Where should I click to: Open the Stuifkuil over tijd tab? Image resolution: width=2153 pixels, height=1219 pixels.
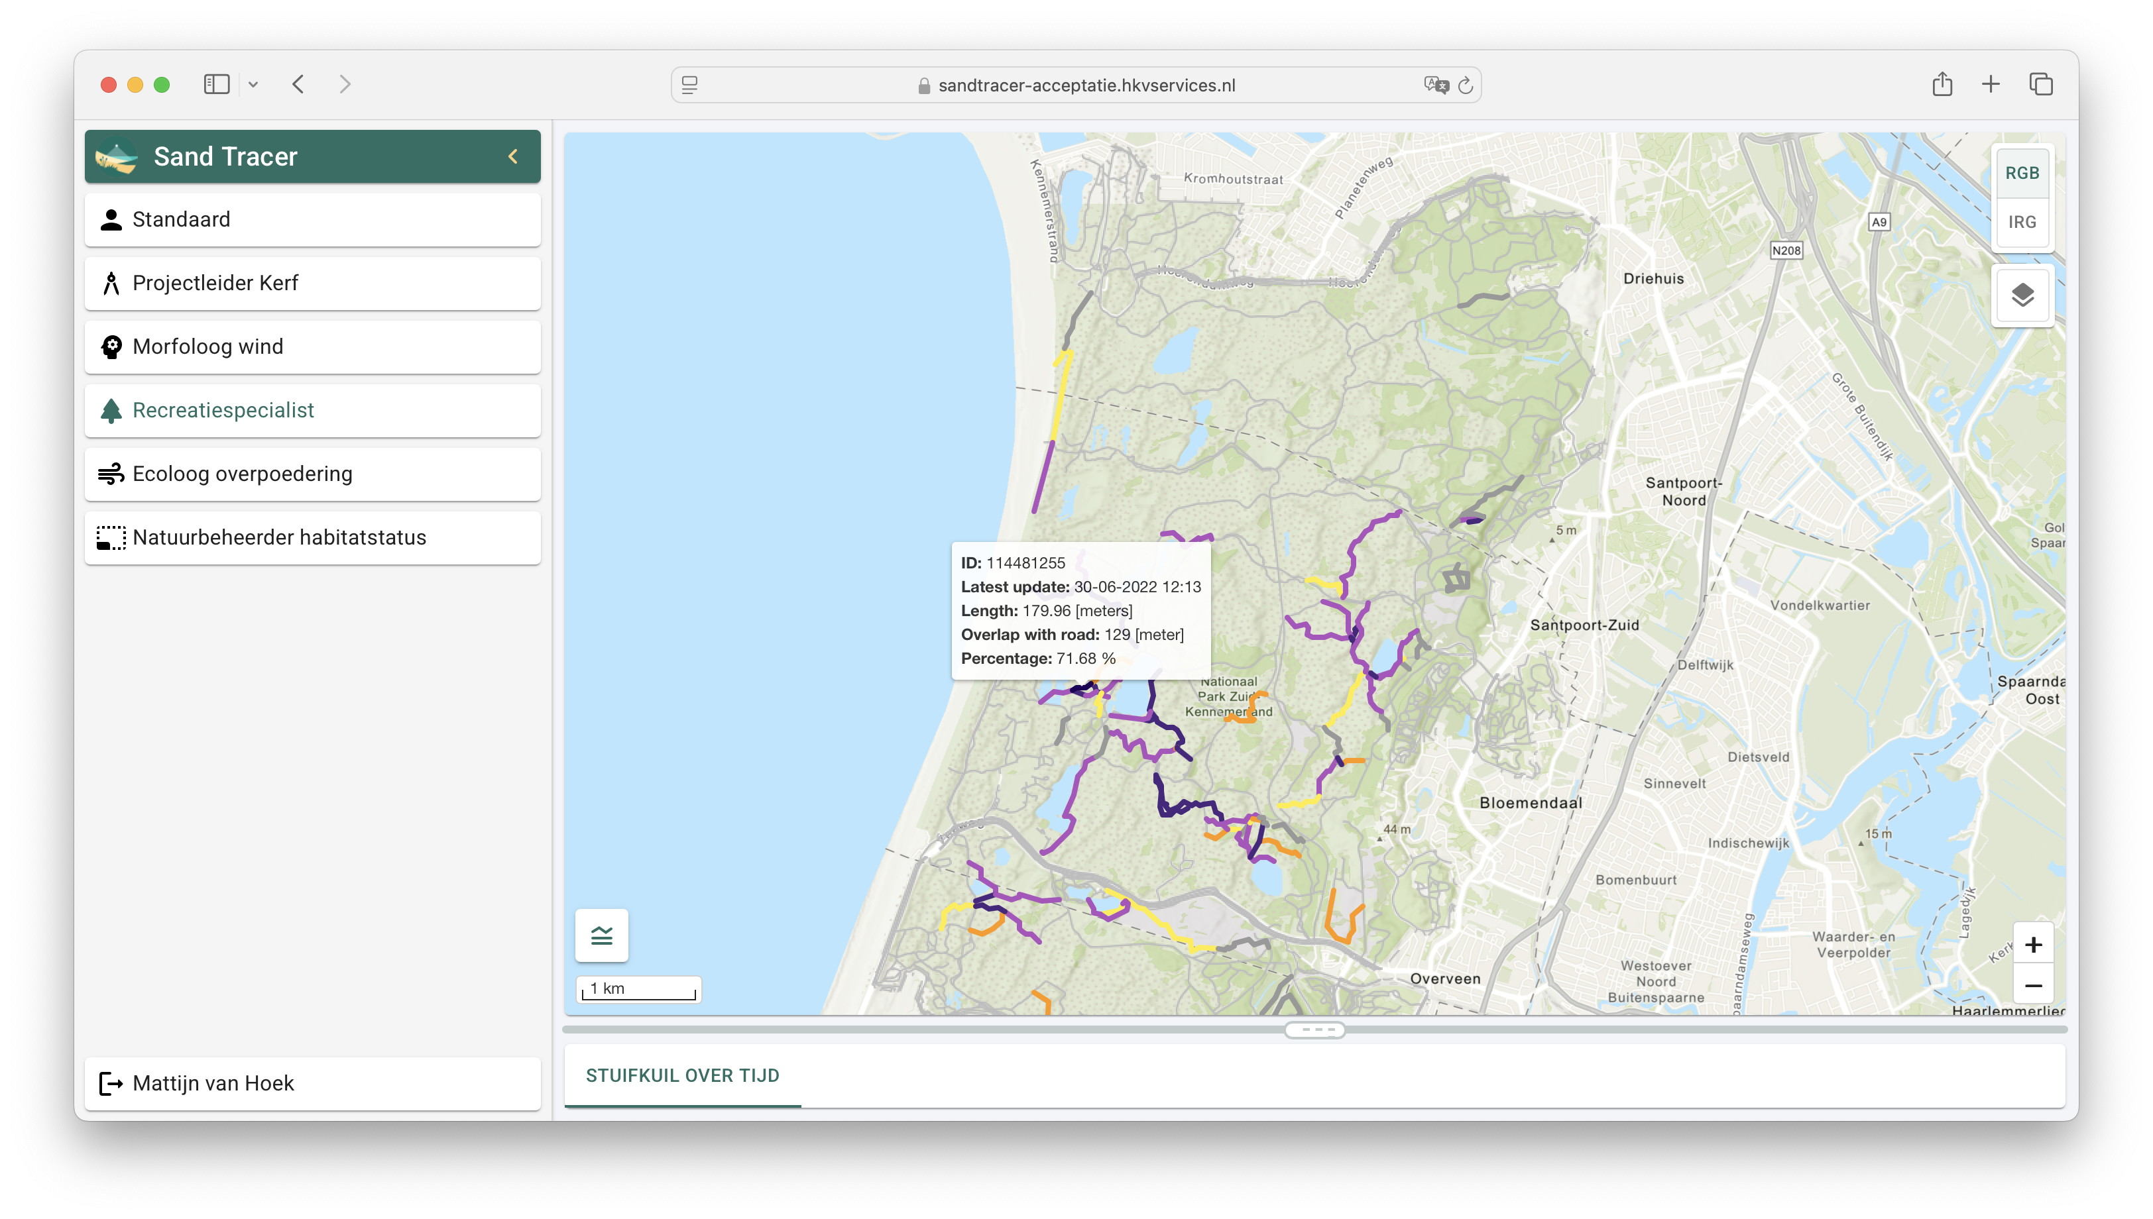coord(681,1076)
